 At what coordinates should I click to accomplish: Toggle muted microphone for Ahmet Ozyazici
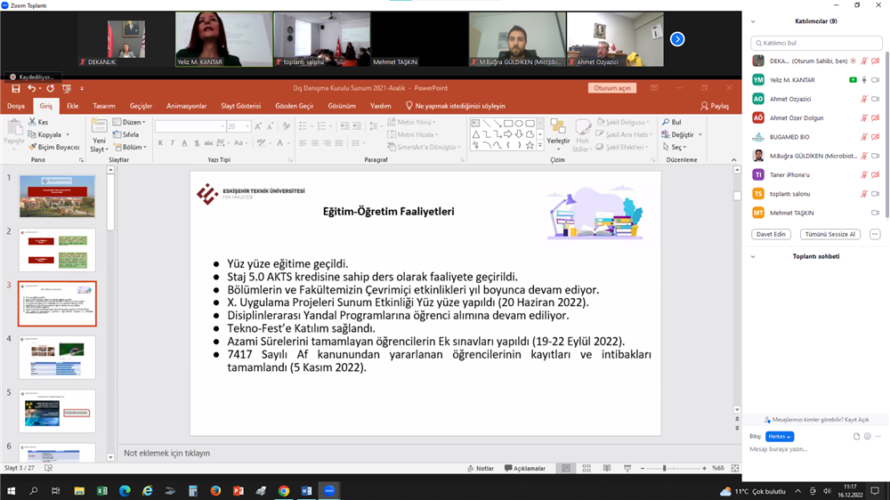click(864, 99)
